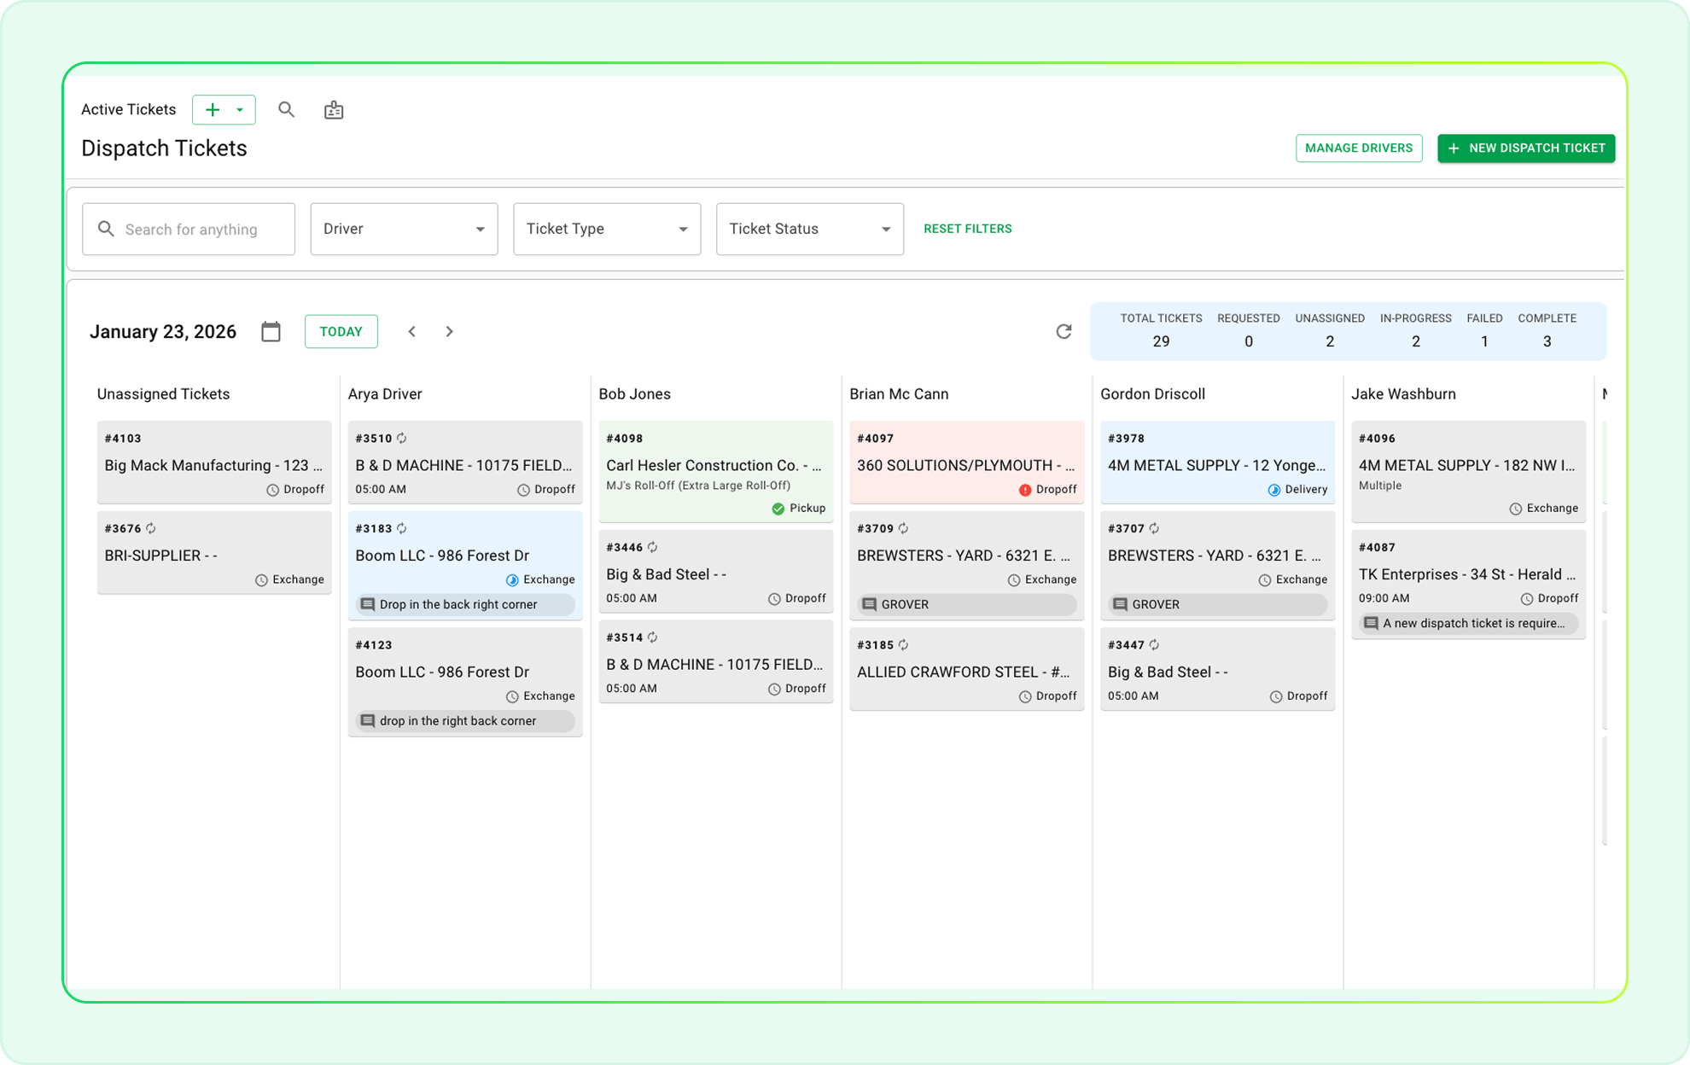This screenshot has height=1065, width=1690.
Task: Click the refresh tickets icon
Action: coord(1064,331)
